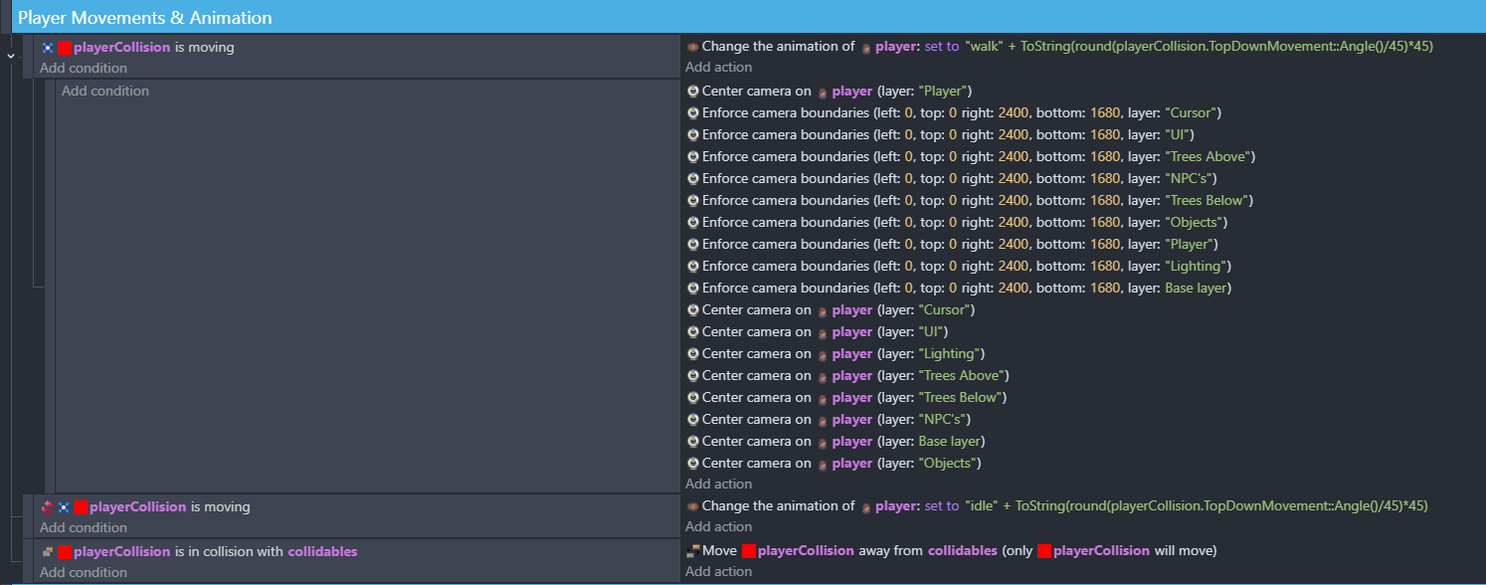The width and height of the screenshot is (1486, 585).
Task: Collapse the top event using the left chevron
Action: tap(10, 57)
